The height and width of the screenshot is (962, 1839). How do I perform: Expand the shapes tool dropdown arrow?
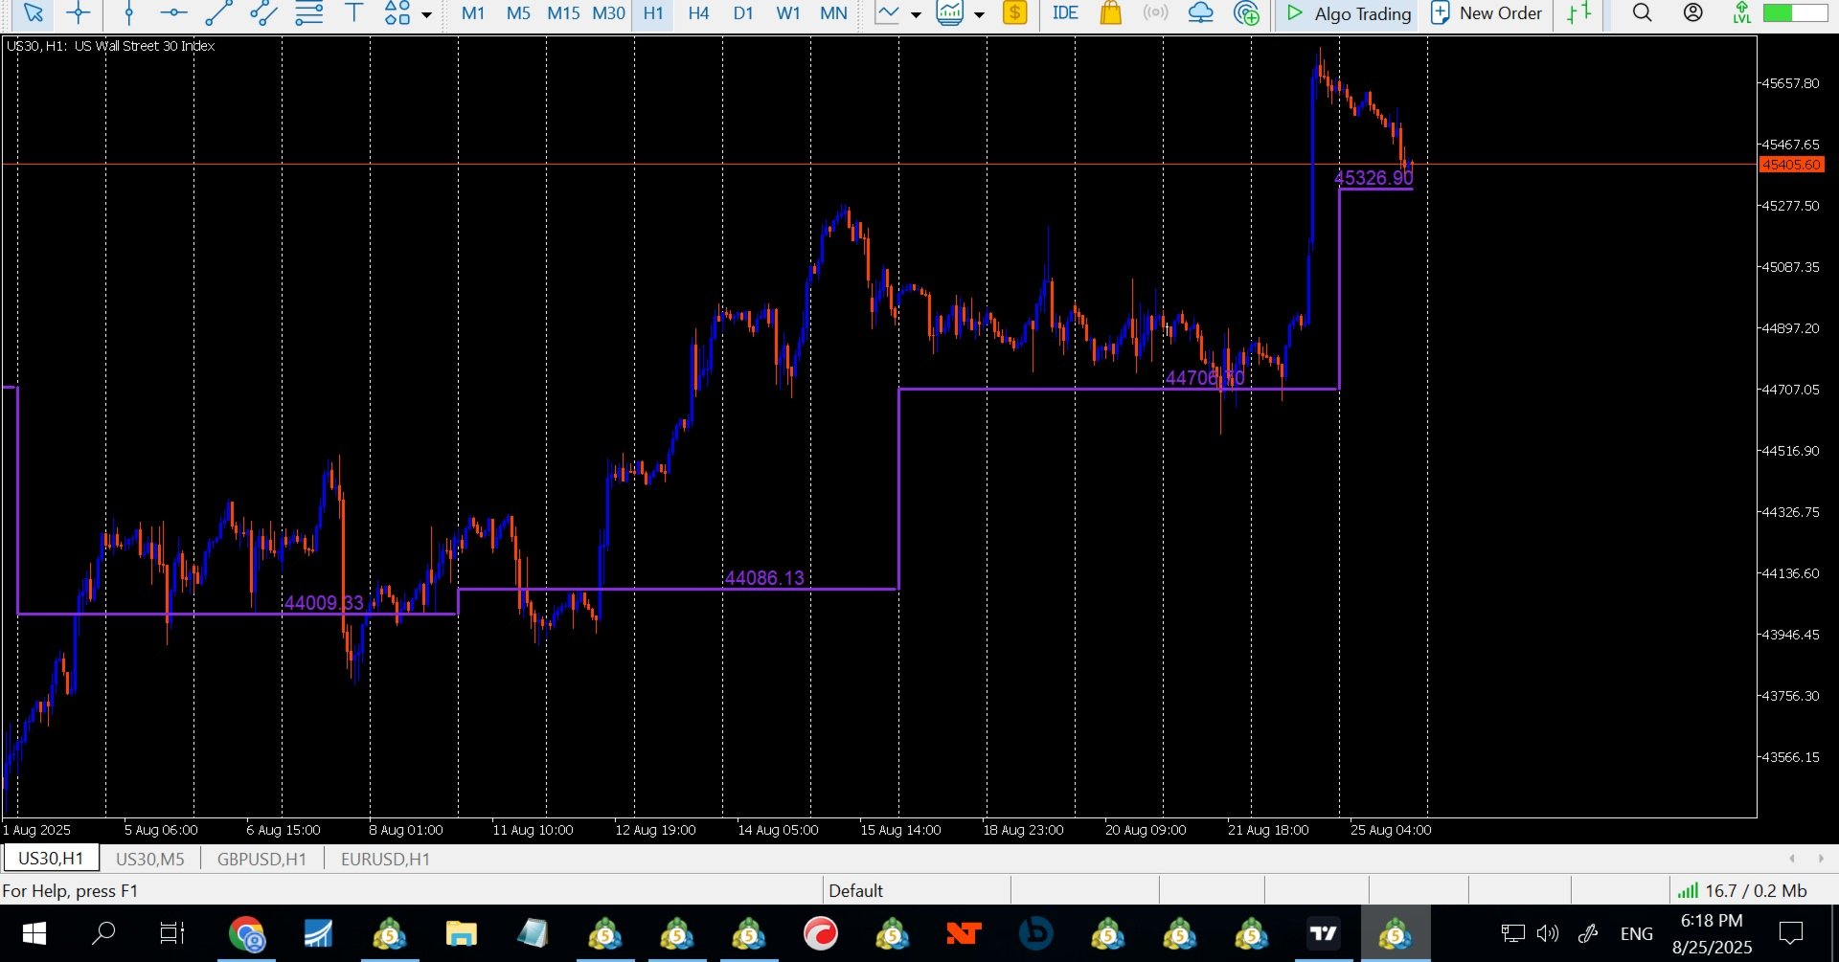tap(426, 14)
